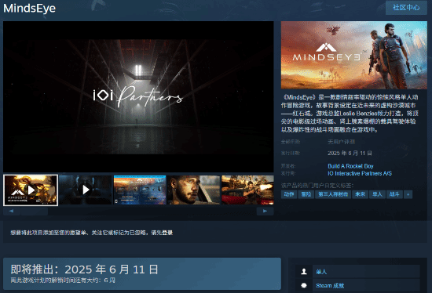This screenshot has width=432, height=293.
Task: Select the 第三人称射击 tag
Action: (x=333, y=194)
